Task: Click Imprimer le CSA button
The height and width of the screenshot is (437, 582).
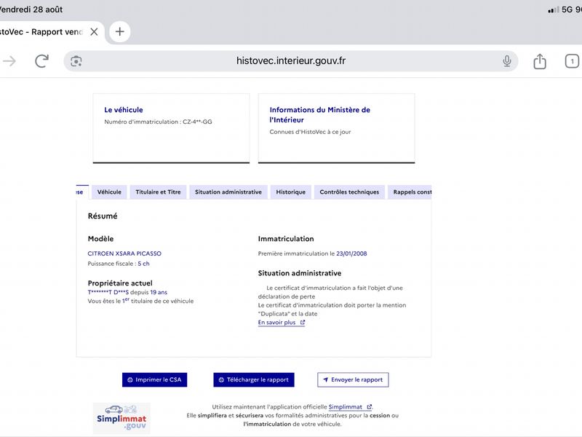Action: tap(154, 379)
